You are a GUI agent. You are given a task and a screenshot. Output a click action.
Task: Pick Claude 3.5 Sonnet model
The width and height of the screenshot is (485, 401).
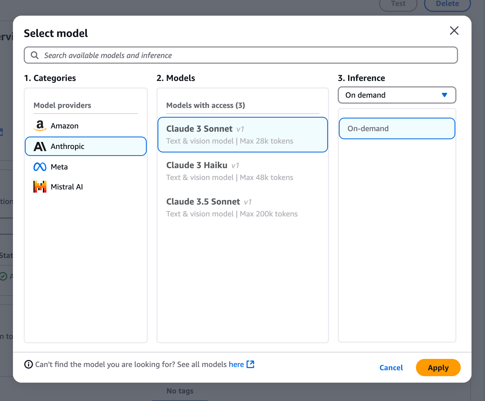coord(242,208)
